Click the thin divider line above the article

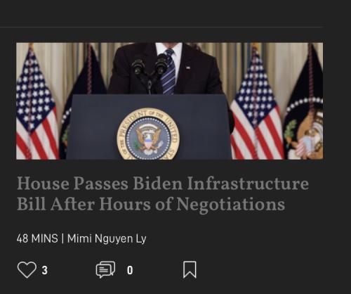162,27
